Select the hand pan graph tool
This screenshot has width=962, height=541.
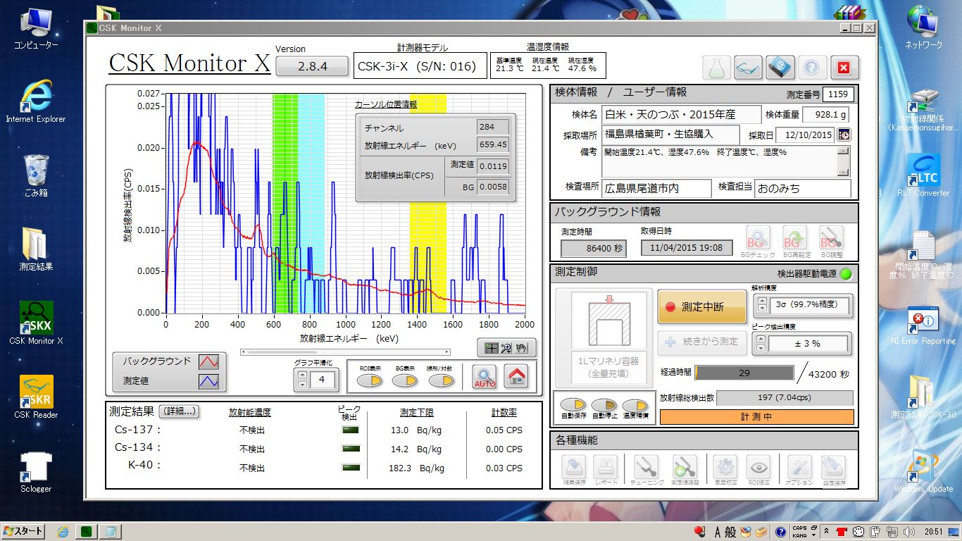pyautogui.click(x=522, y=348)
